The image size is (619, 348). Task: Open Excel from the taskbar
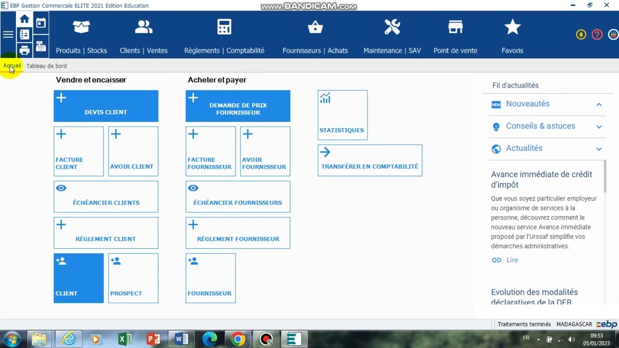pyautogui.click(x=125, y=339)
